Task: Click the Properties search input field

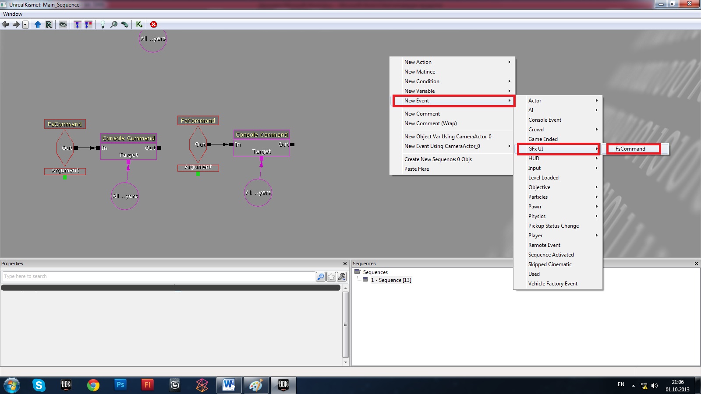Action: tap(159, 277)
